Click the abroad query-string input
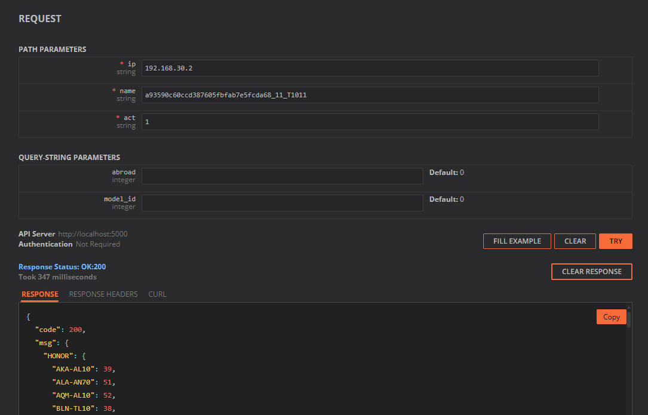The width and height of the screenshot is (648, 415). (x=282, y=176)
